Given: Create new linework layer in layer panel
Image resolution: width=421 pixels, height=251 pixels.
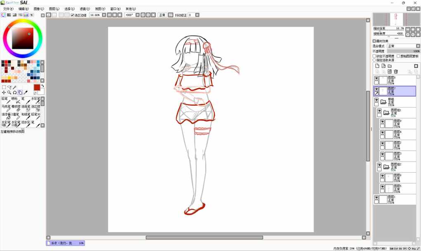Looking at the screenshot, I should tap(383, 66).
